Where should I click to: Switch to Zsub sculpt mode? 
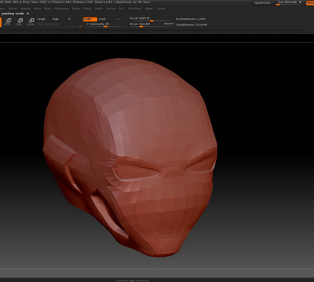pyautogui.click(x=105, y=19)
